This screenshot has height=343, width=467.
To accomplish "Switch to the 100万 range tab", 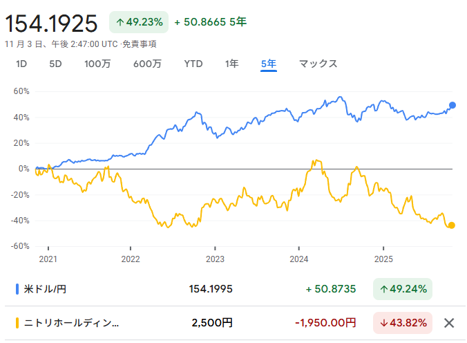I will tap(97, 64).
